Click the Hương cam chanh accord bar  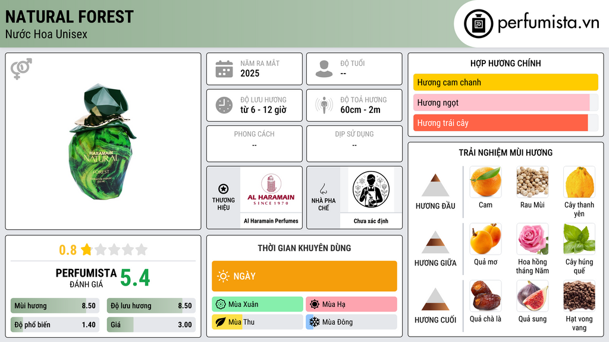click(x=506, y=82)
